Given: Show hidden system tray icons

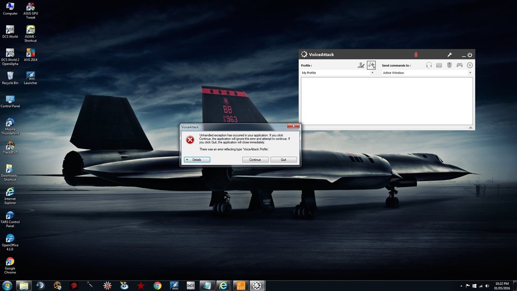Looking at the screenshot, I should tap(461, 286).
